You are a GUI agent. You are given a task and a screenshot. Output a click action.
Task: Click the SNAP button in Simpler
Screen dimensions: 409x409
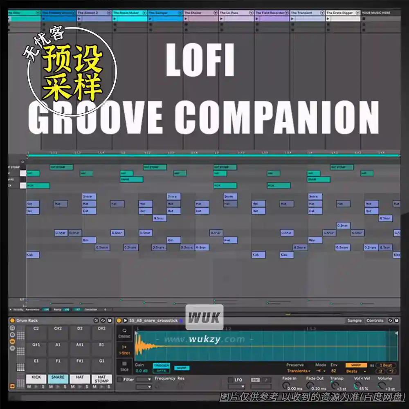[181, 368]
